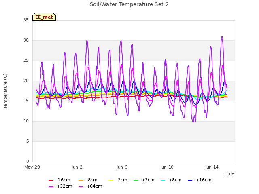The image size is (259, 194).
Task: Click the 0 y-axis tick label
Action: 28,161
